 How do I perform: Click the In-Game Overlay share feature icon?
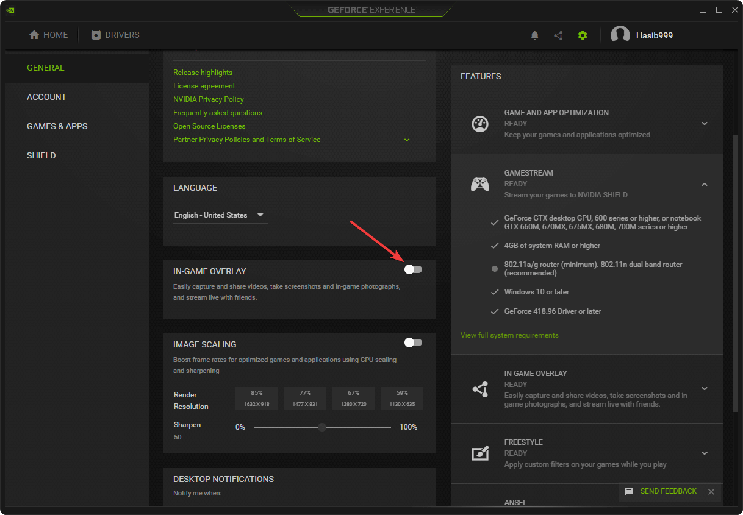click(x=480, y=389)
